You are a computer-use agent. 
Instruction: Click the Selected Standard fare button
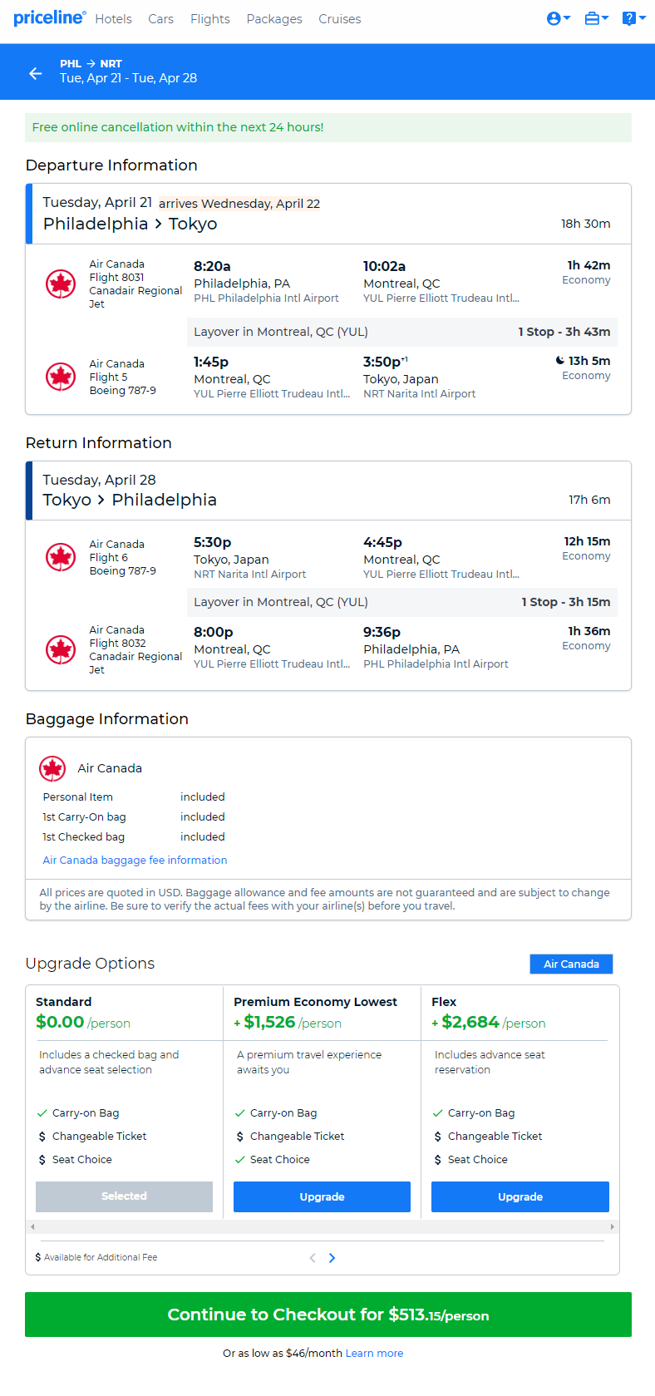tap(124, 1196)
